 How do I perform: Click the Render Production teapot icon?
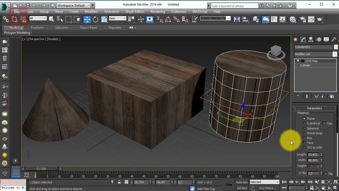[319, 20]
